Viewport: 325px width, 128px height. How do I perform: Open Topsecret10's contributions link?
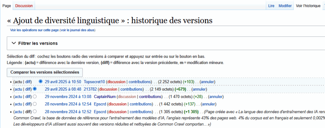140,82
